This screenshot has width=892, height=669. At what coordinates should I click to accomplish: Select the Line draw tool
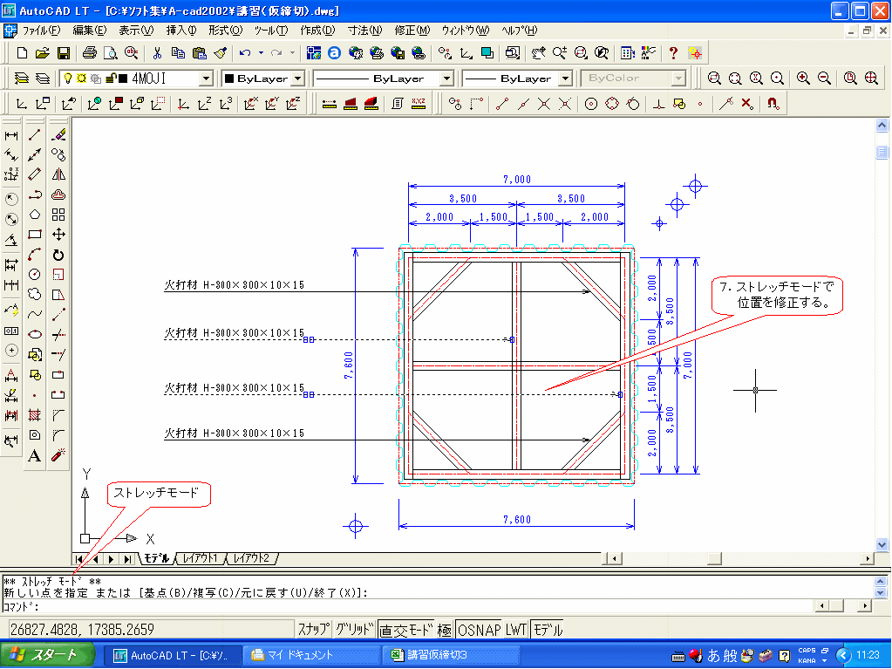(x=35, y=135)
